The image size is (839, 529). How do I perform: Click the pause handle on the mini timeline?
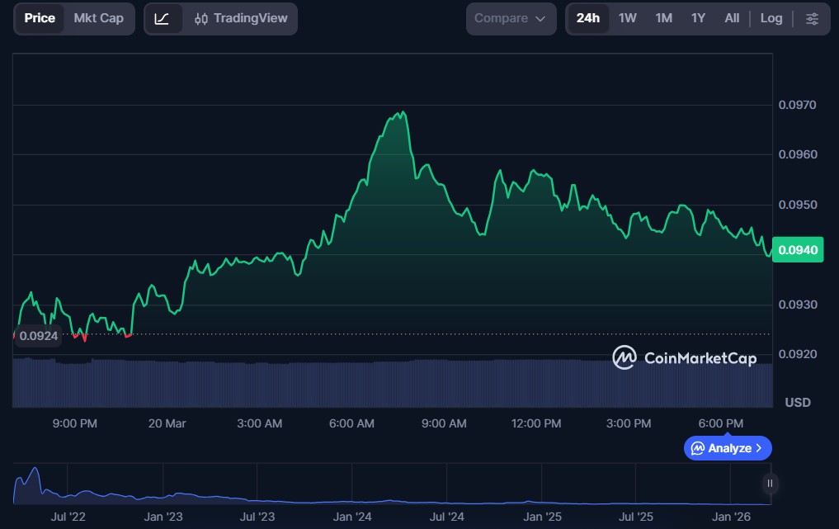(x=770, y=484)
